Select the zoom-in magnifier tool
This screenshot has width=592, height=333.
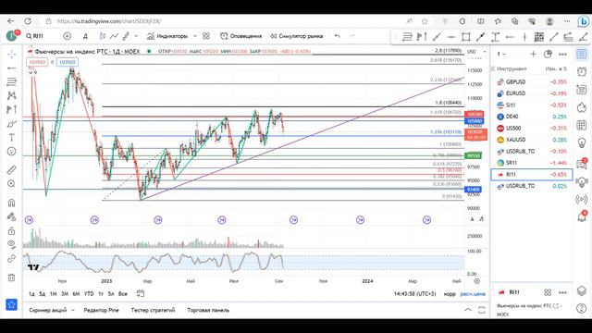tap(12, 184)
